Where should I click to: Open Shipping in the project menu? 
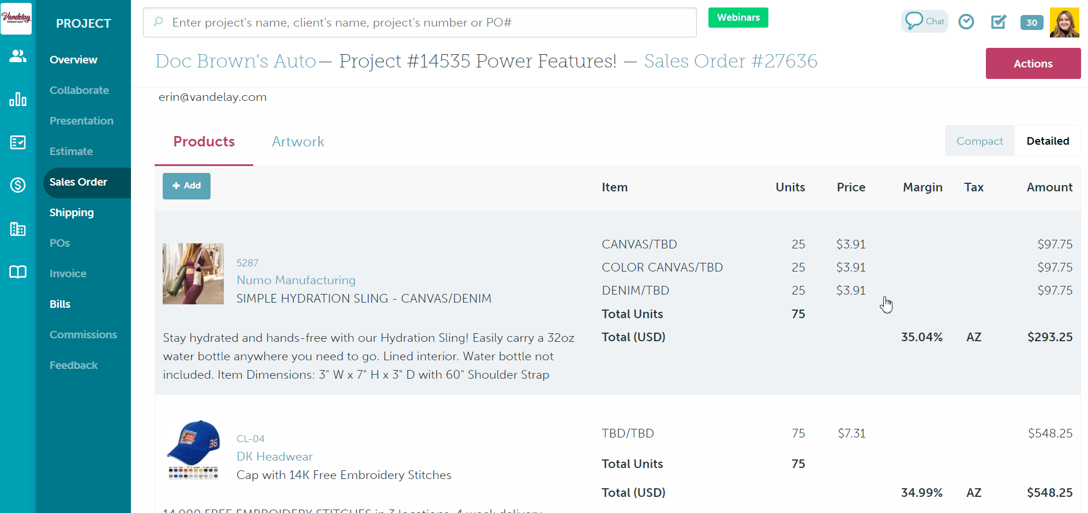point(72,213)
